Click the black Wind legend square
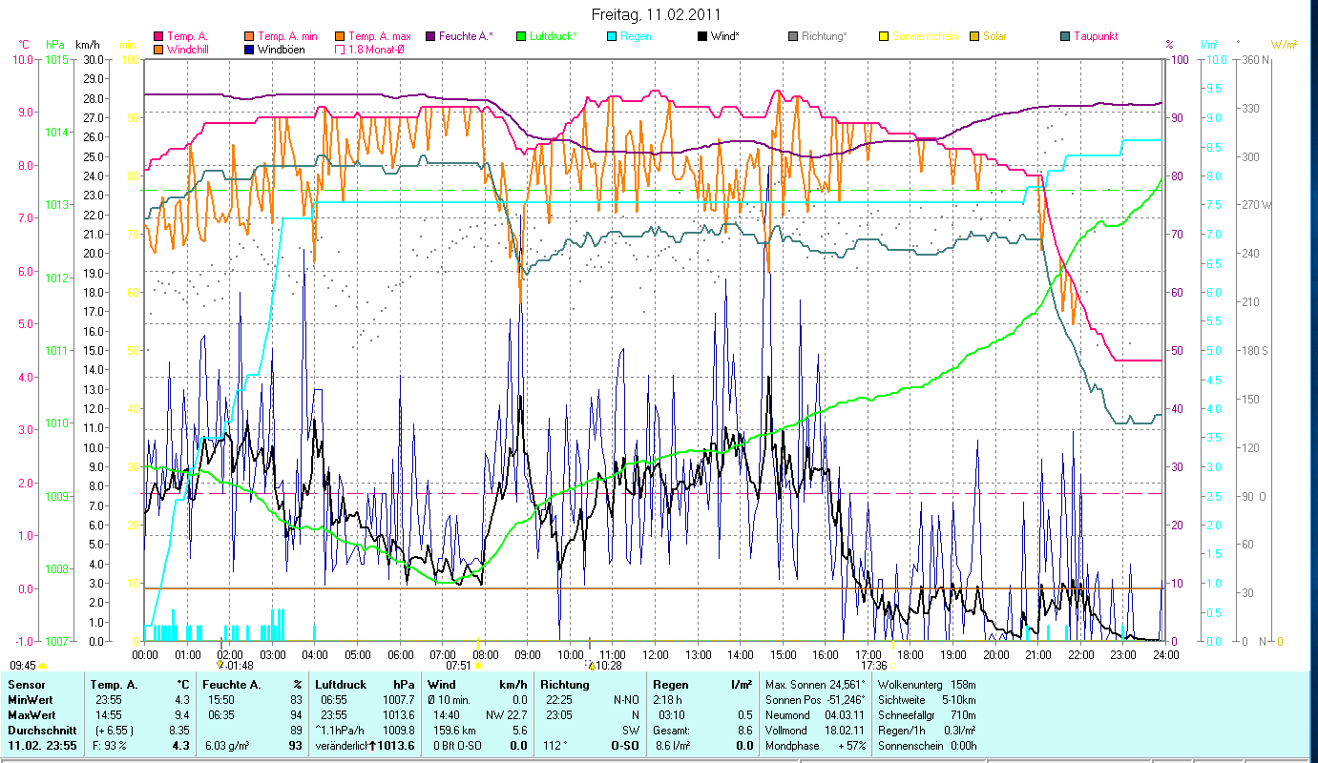Viewport: 1318px width, 763px height. coord(702,36)
